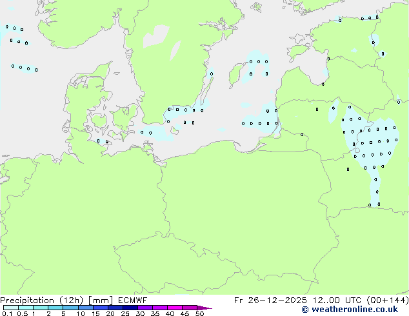Select the 2–5 mm legend color swatch
This screenshot has height=316, width=409.
pos(55,308)
